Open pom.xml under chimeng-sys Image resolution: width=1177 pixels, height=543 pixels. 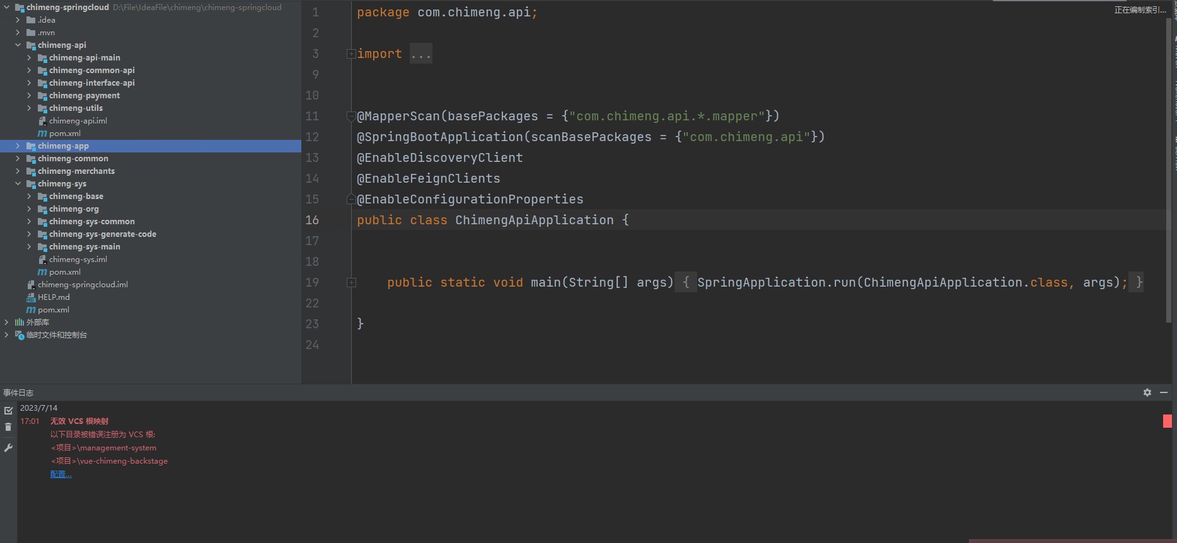(x=65, y=272)
